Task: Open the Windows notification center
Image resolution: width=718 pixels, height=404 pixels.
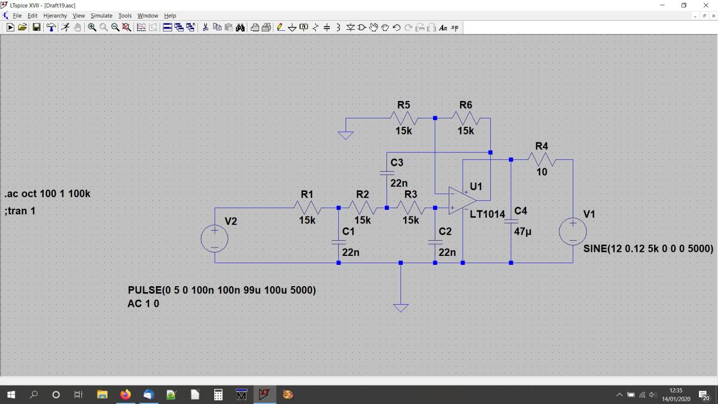Action: click(x=704, y=395)
